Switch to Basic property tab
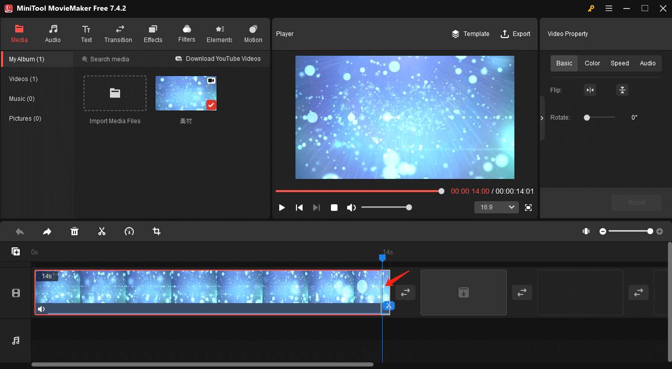The image size is (672, 369). click(x=564, y=63)
